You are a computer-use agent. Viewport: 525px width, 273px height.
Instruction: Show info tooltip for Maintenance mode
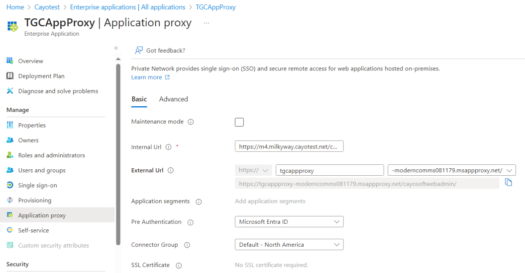[x=191, y=122]
